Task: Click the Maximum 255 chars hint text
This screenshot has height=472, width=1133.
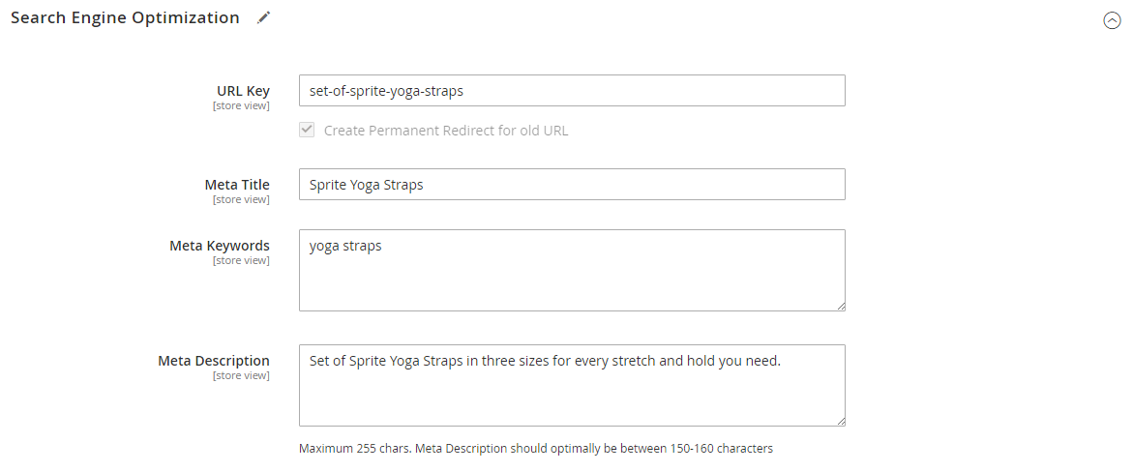Action: 535,449
